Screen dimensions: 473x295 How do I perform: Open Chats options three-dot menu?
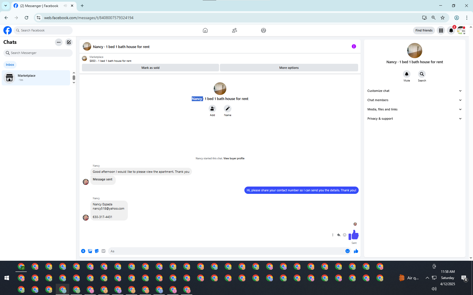[59, 42]
